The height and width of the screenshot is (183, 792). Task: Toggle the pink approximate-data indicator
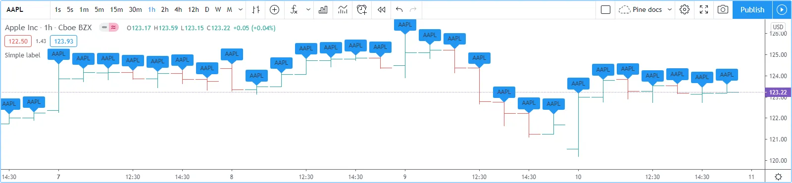pos(114,28)
